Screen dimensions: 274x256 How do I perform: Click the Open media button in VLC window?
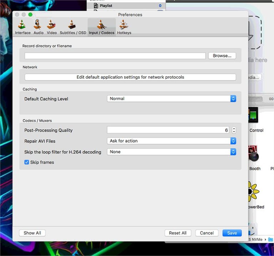point(254,77)
